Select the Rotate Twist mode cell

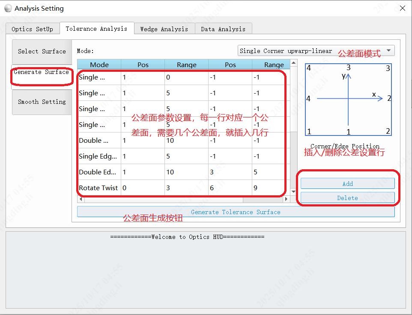pyautogui.click(x=99, y=188)
